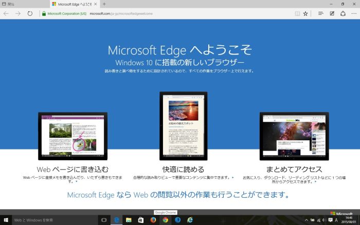Open Google Chrome from the taskbar
Screen dimensions: 360x225
166,220
